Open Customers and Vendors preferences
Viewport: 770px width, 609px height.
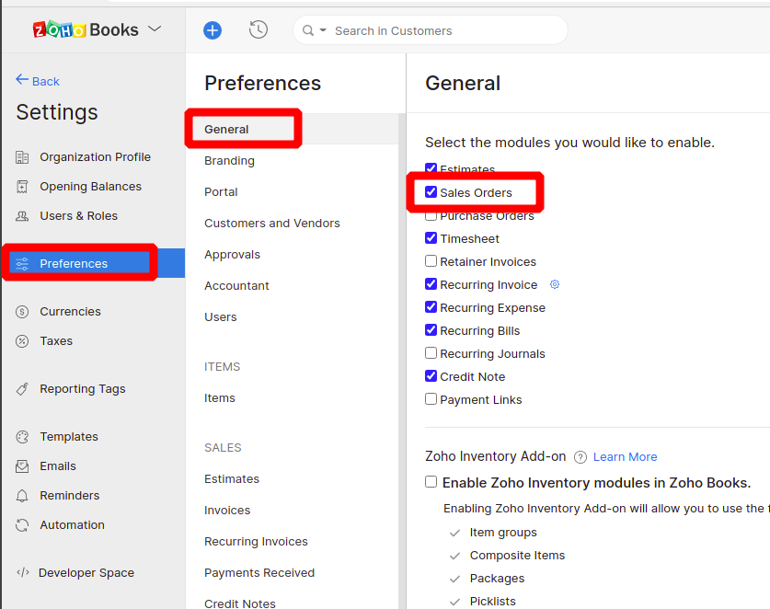[x=272, y=224]
